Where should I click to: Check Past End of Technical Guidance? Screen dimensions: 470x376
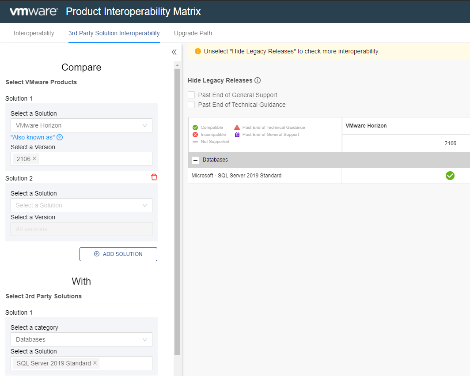point(191,105)
